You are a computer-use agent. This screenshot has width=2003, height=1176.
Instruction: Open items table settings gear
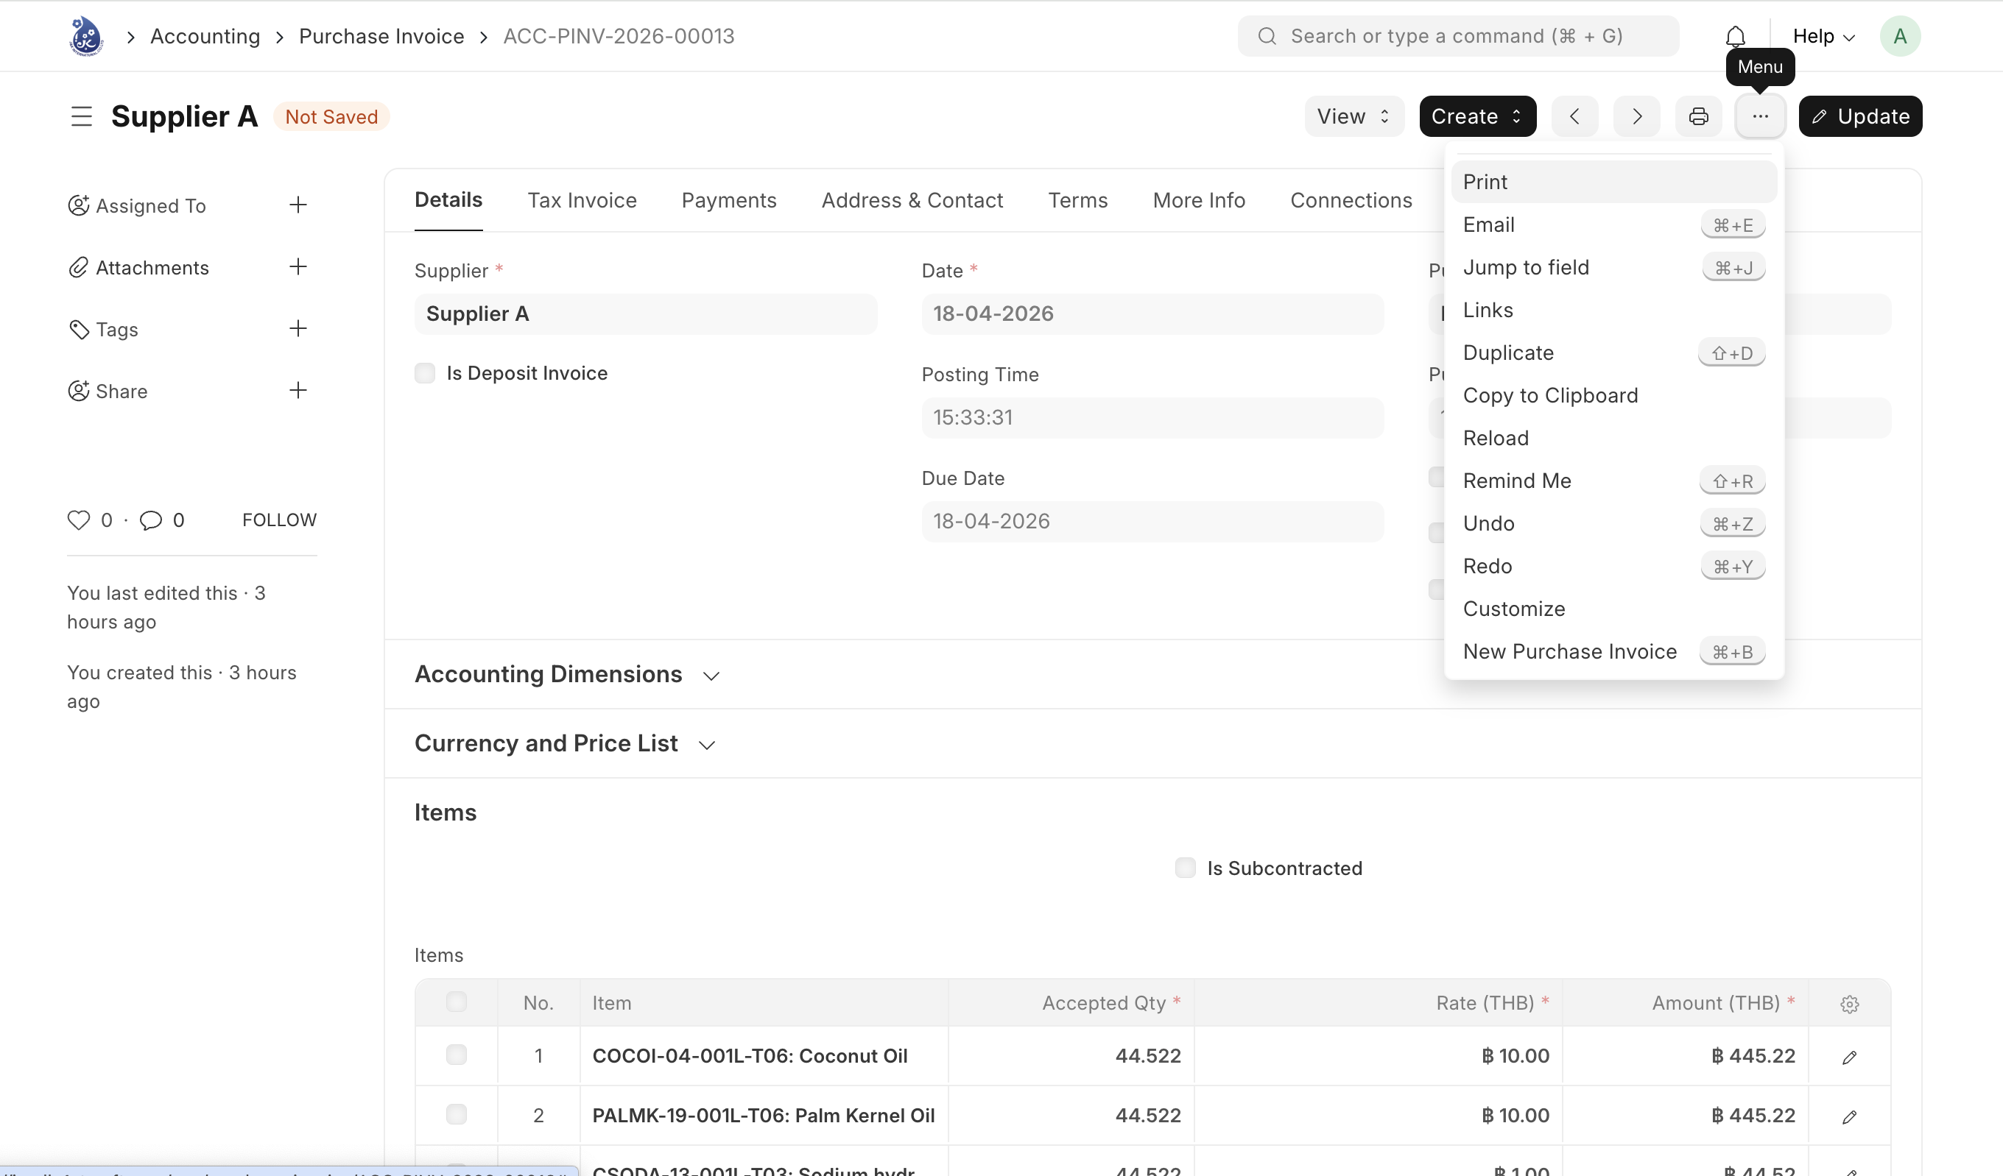(x=1849, y=1003)
